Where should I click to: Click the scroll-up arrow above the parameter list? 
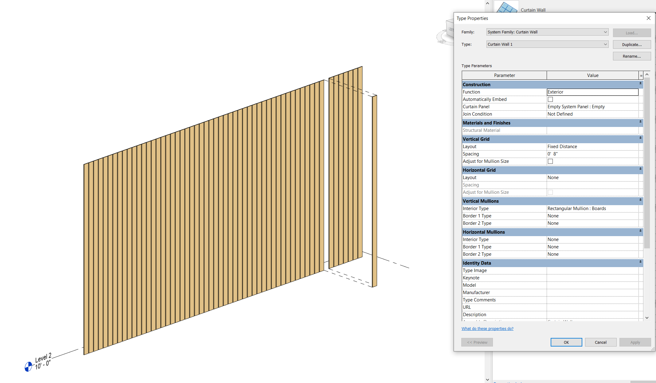(647, 74)
